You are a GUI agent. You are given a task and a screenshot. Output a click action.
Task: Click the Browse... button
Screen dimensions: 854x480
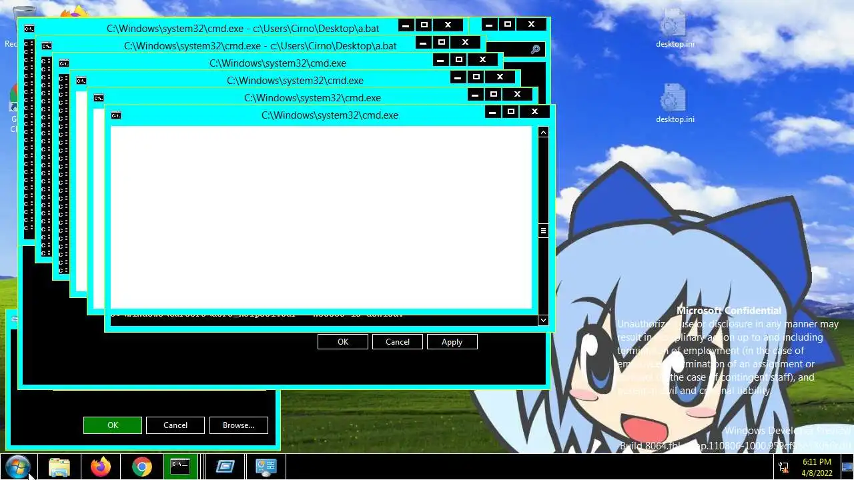click(x=239, y=425)
